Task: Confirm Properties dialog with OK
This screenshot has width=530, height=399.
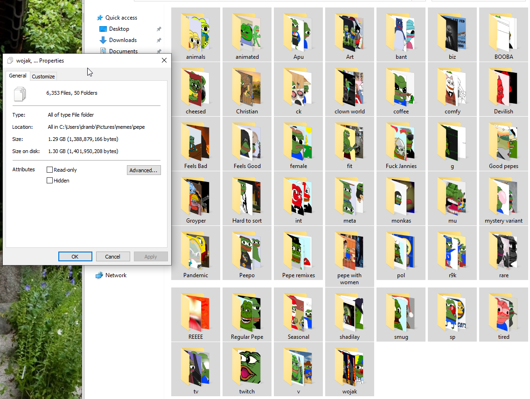Action: pos(75,257)
